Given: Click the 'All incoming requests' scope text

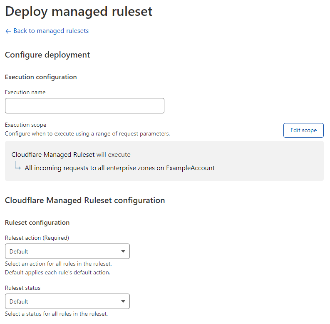Looking at the screenshot, I should [x=120, y=168].
